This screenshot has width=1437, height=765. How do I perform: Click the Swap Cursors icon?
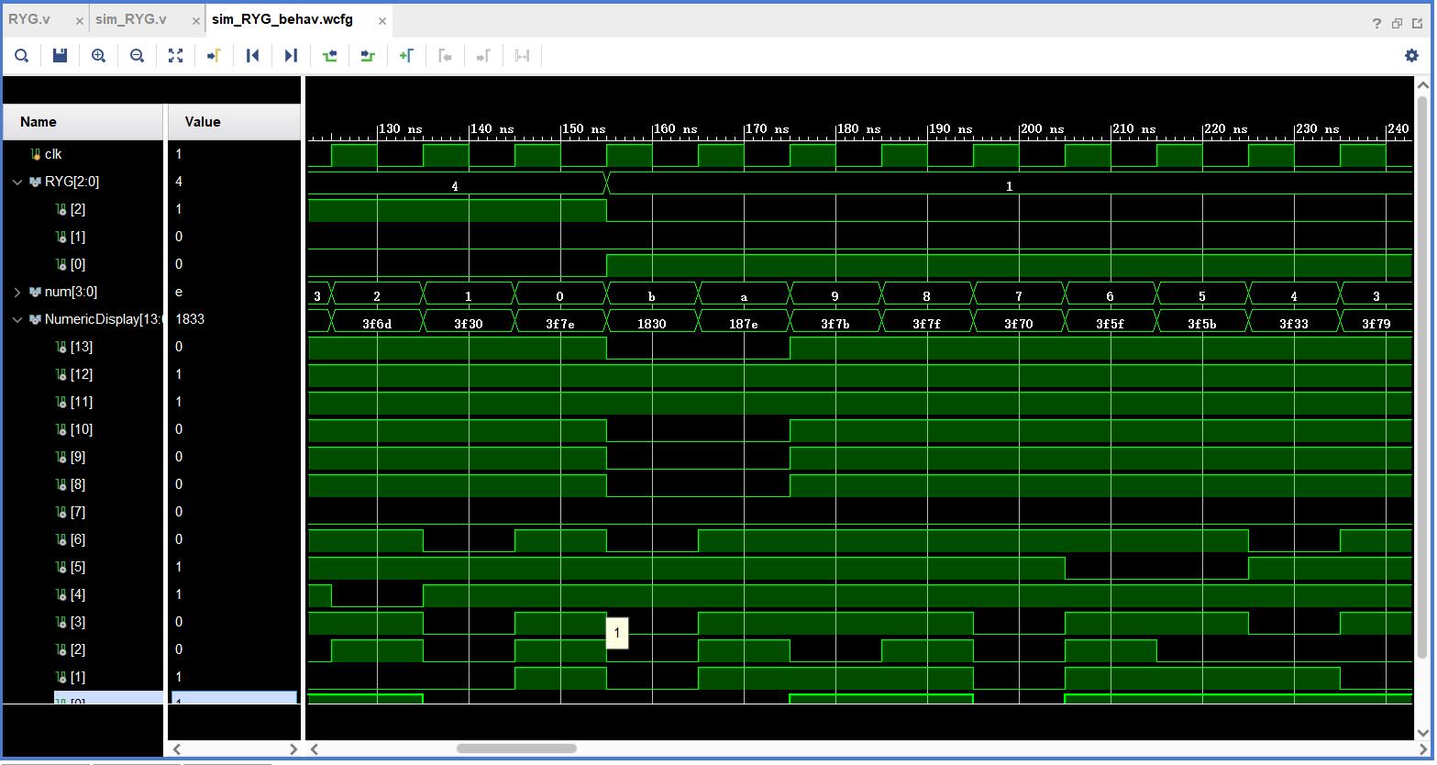pyautogui.click(x=522, y=56)
